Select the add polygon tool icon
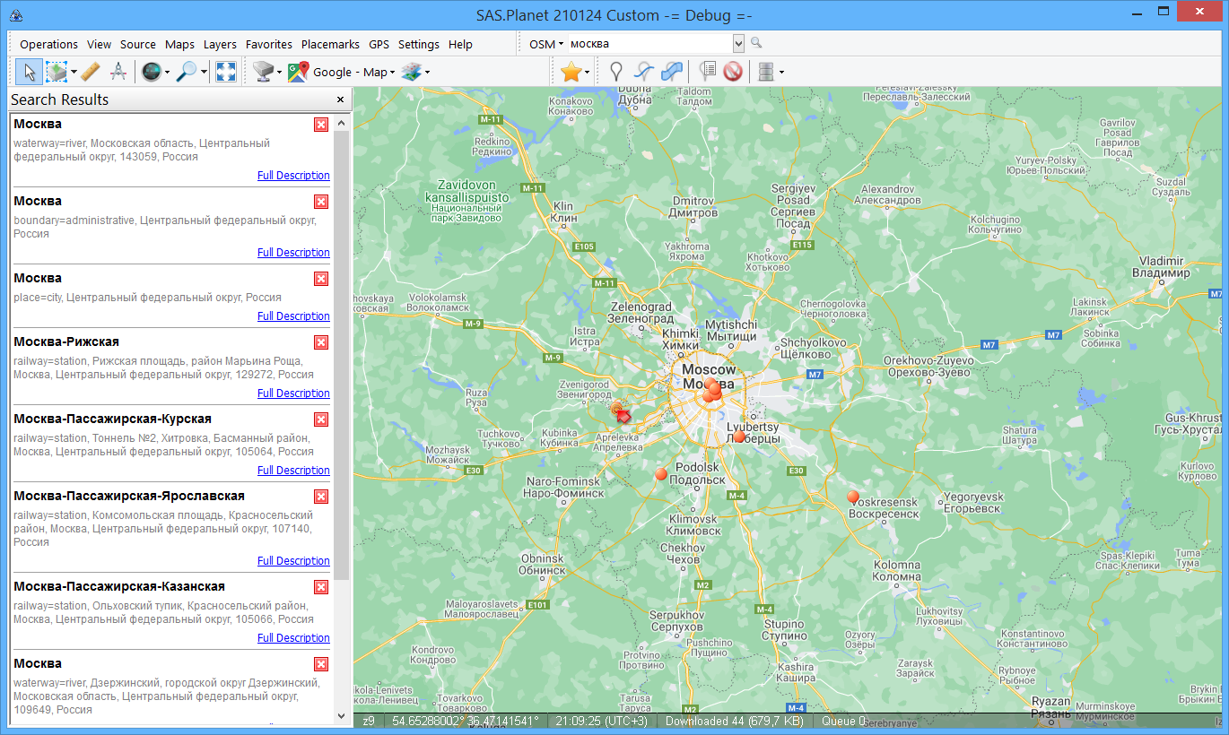Screen dimensions: 1229x735 point(671,73)
